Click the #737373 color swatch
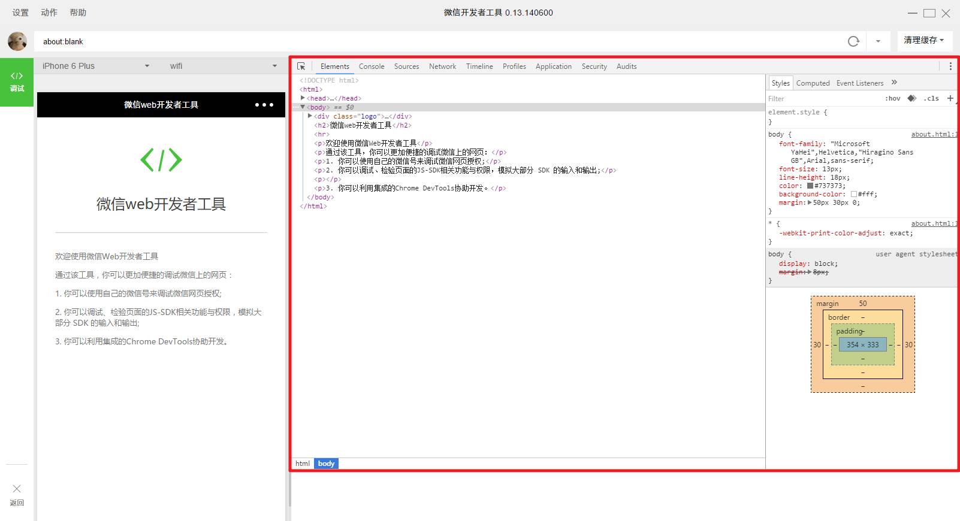Viewport: 960px width, 521px height. [810, 186]
